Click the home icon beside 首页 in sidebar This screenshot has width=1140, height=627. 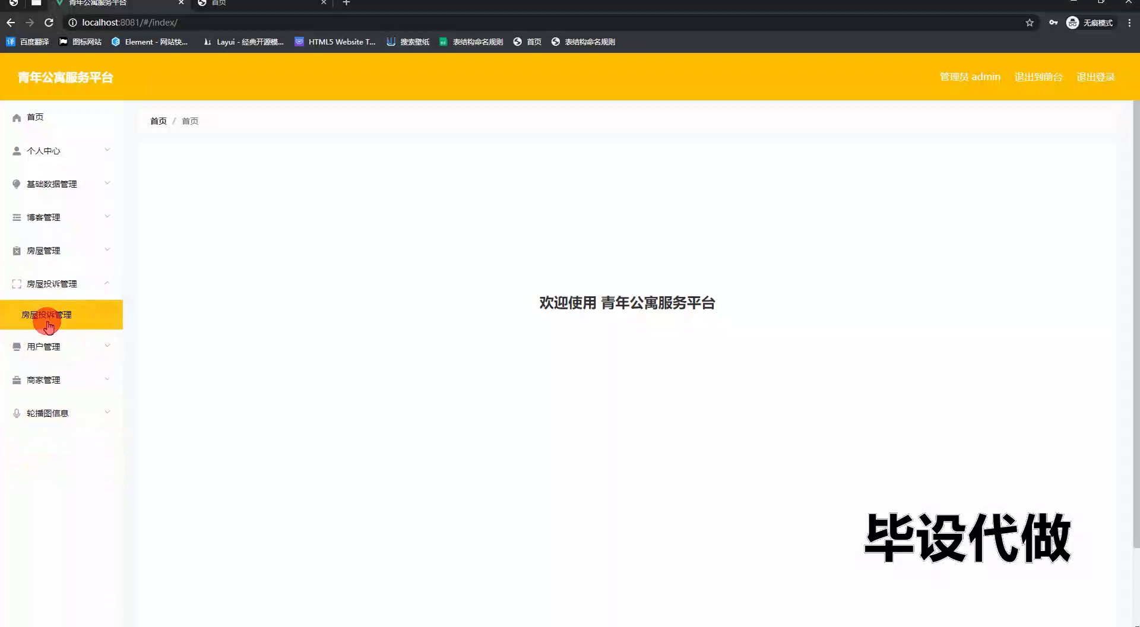click(x=17, y=118)
